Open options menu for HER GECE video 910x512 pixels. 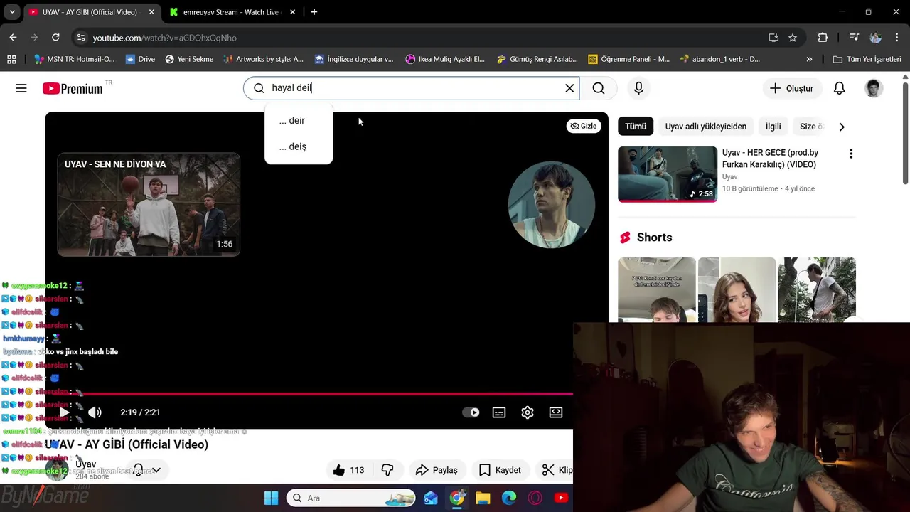851,154
